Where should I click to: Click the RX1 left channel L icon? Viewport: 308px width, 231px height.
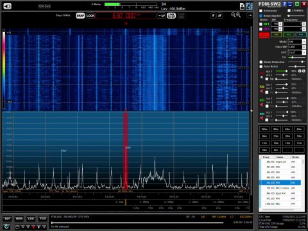[300, 71]
